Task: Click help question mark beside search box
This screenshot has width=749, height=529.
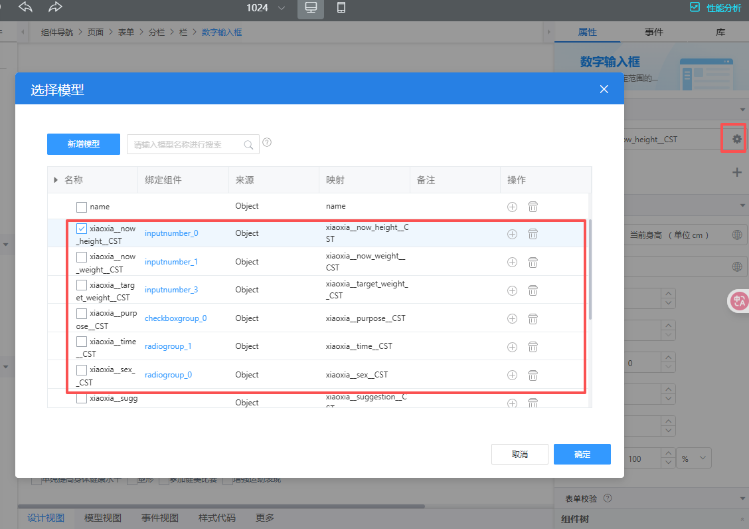Action: (267, 142)
